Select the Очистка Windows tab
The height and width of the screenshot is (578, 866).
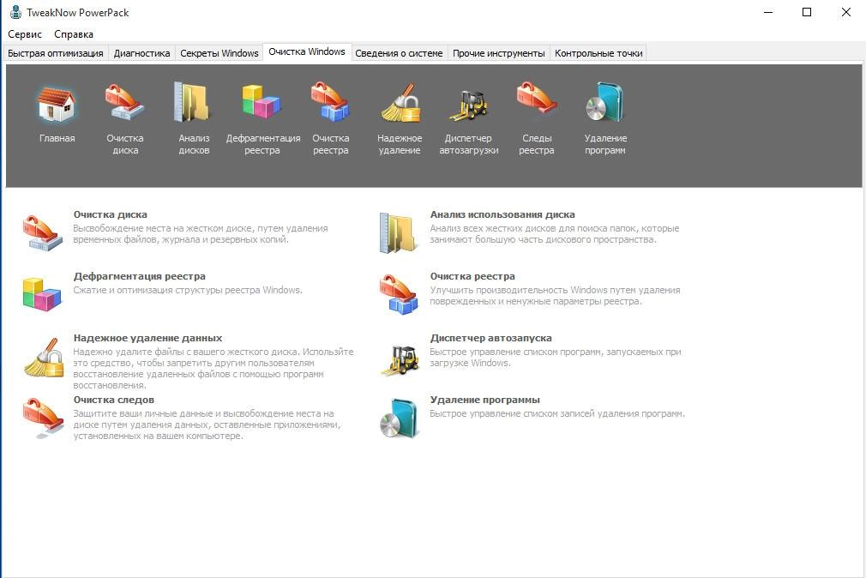click(x=307, y=52)
